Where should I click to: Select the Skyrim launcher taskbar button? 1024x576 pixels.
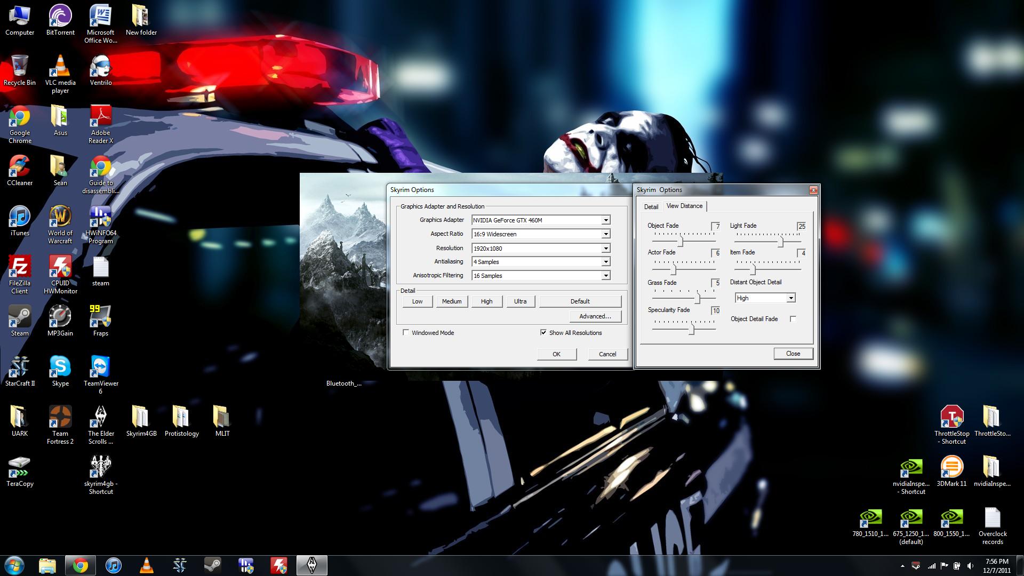click(311, 565)
